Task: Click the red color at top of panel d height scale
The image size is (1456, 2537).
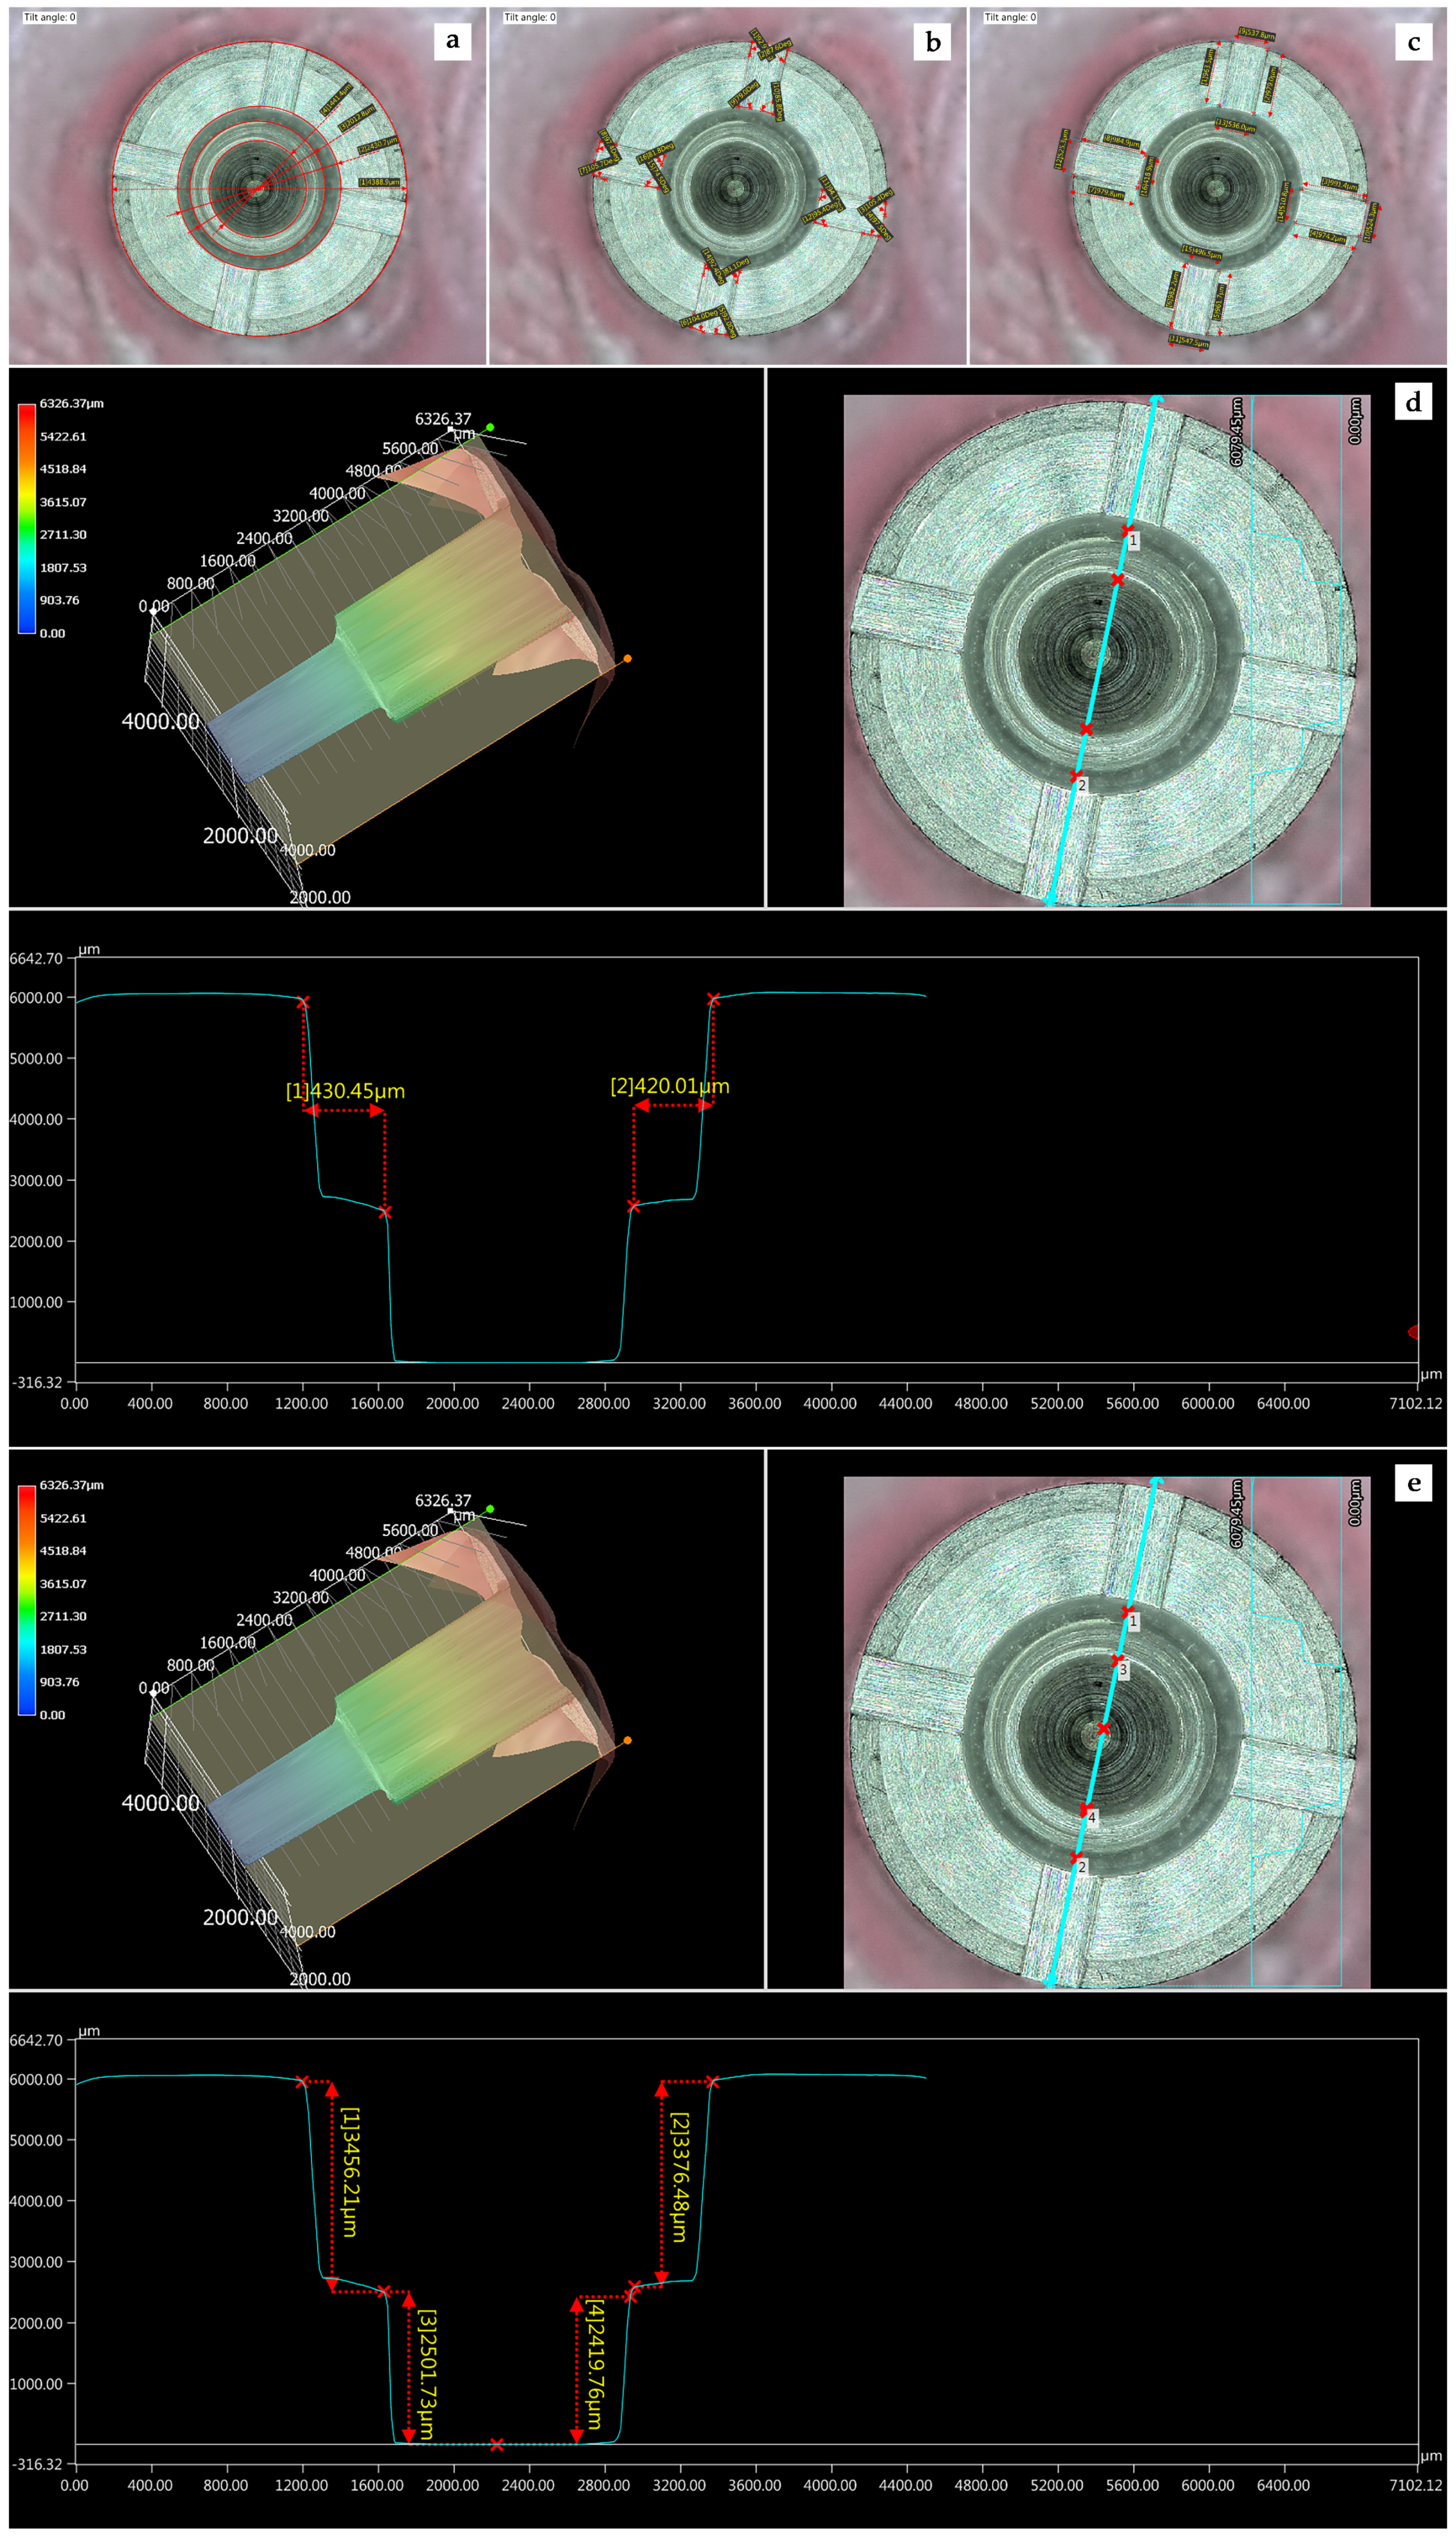Action: coord(27,412)
